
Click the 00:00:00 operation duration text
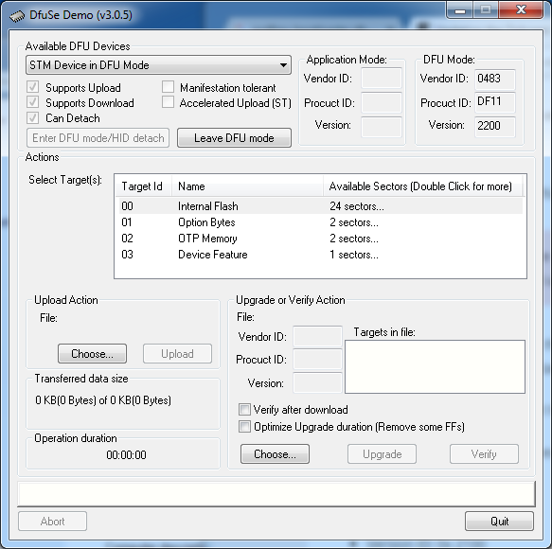click(126, 454)
